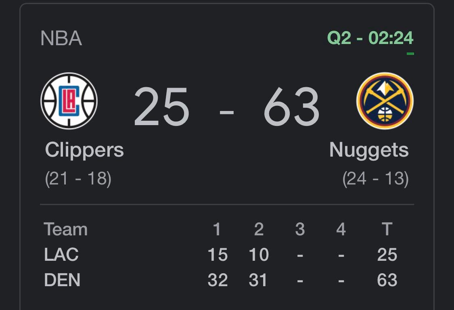Select the LAC row label

(x=61, y=255)
